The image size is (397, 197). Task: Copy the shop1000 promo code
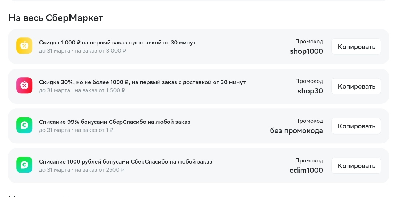(356, 47)
